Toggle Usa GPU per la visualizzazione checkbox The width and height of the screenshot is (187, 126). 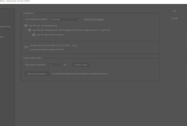click(x=26, y=25)
